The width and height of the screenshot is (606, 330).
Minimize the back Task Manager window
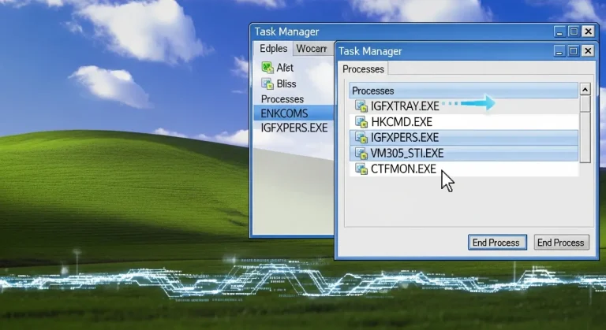[x=559, y=32]
